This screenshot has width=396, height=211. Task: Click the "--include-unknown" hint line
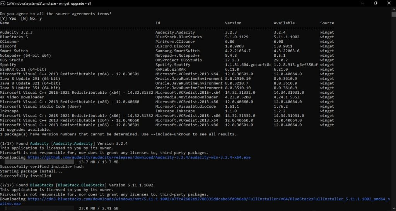coord(118,134)
